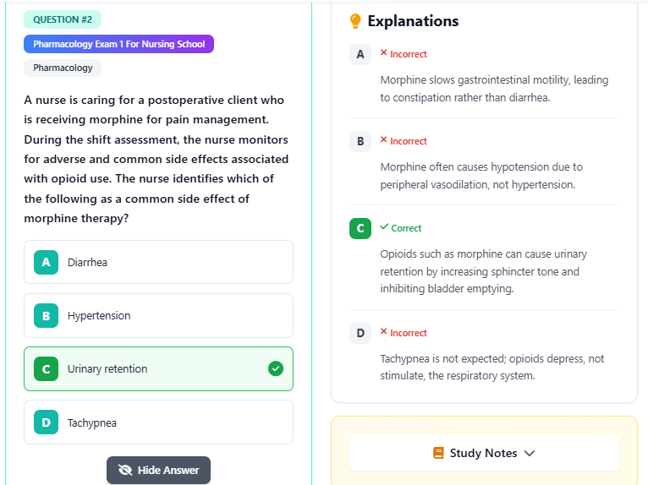The width and height of the screenshot is (648, 485).
Task: Select answer option A Diarrhea
Action: click(158, 262)
